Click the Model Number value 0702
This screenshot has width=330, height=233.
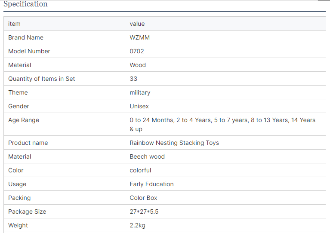tap(137, 51)
